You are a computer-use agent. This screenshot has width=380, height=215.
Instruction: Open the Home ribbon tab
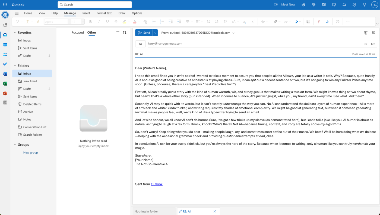pos(28,13)
